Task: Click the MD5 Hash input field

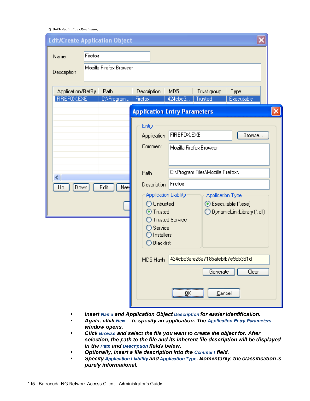Action: 219,259
